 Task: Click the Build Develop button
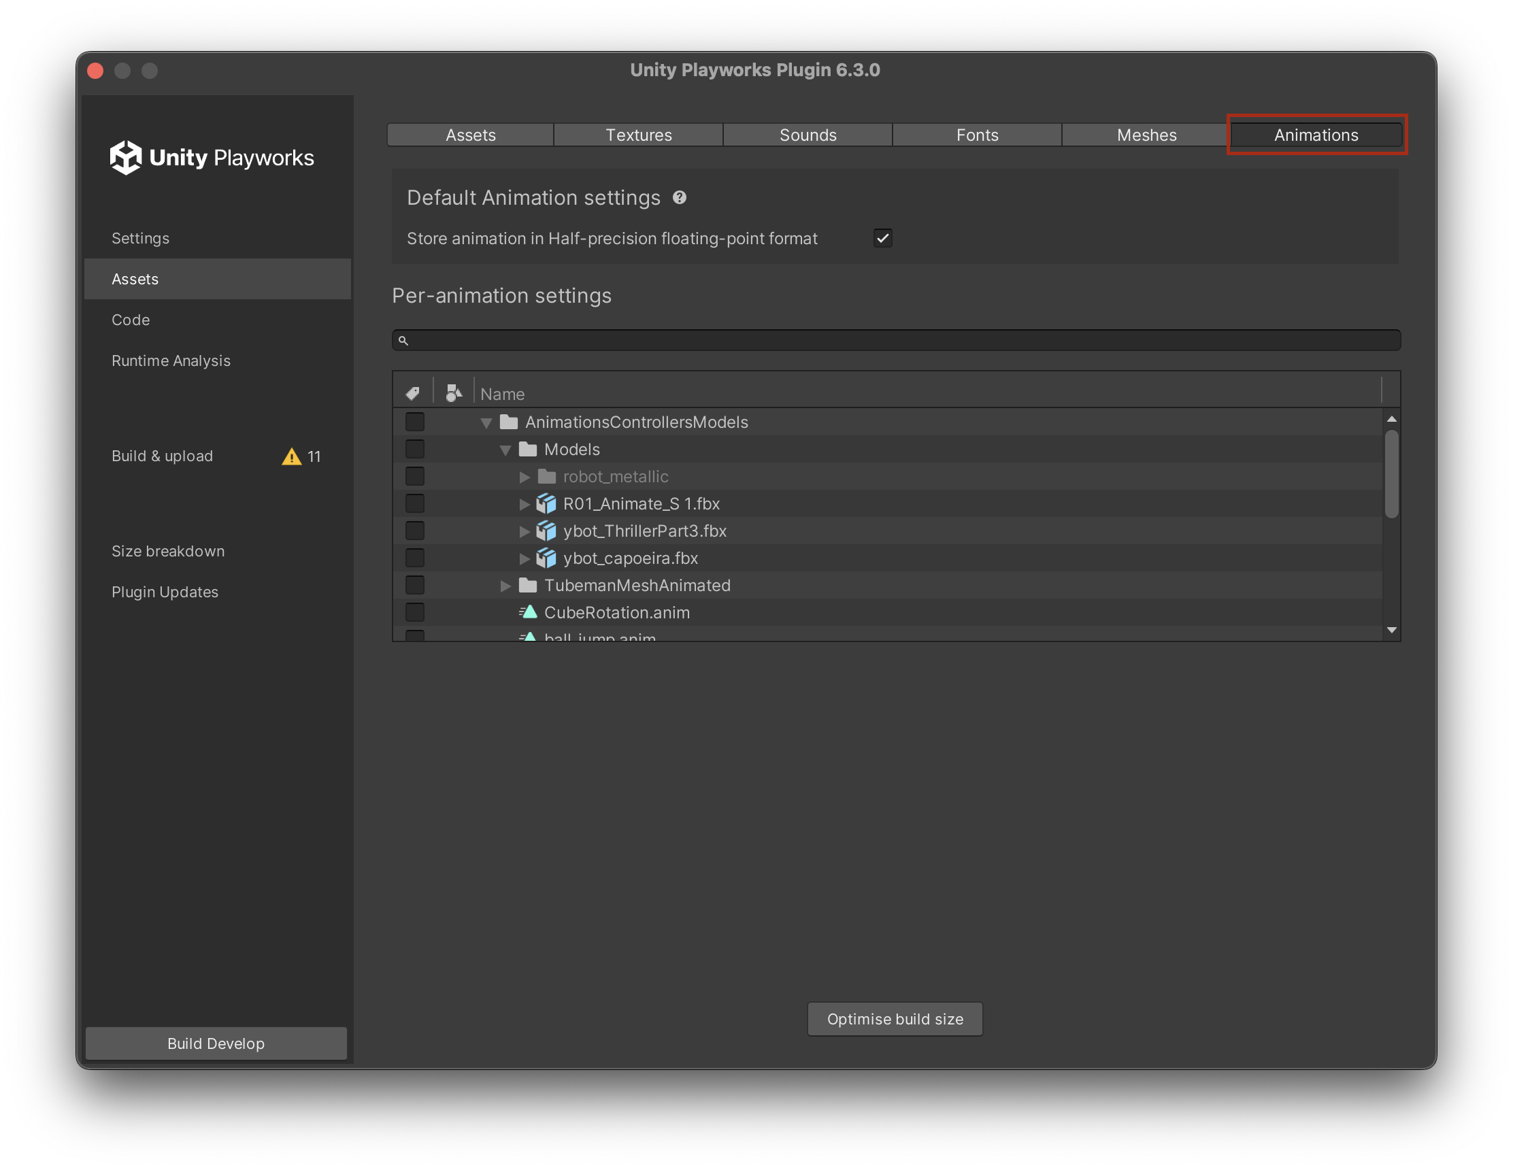(x=216, y=1043)
